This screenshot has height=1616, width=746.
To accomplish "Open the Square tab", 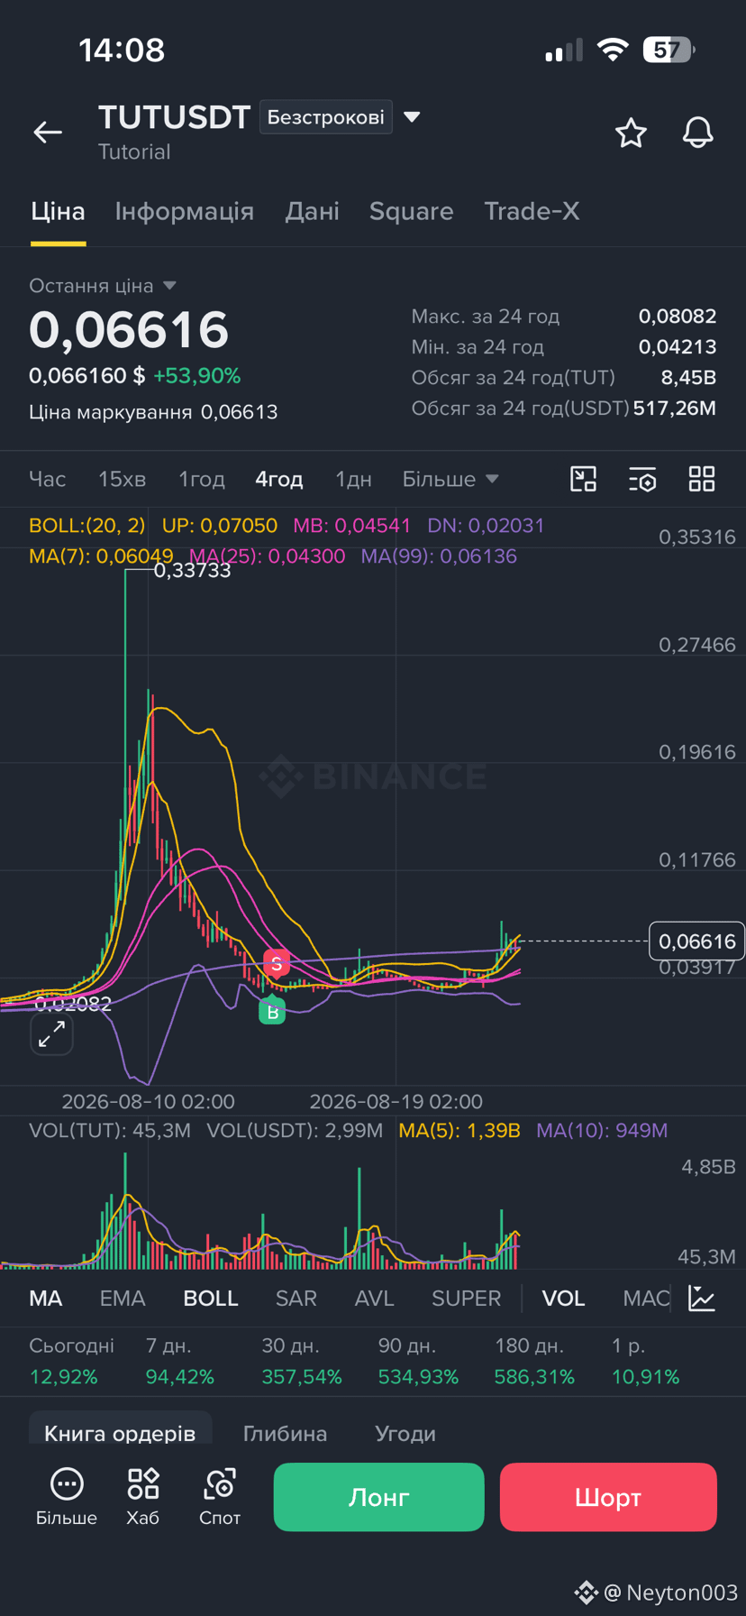I will tap(411, 211).
